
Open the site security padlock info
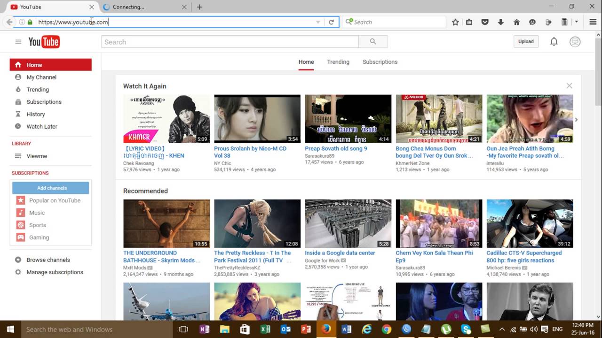pyautogui.click(x=30, y=22)
